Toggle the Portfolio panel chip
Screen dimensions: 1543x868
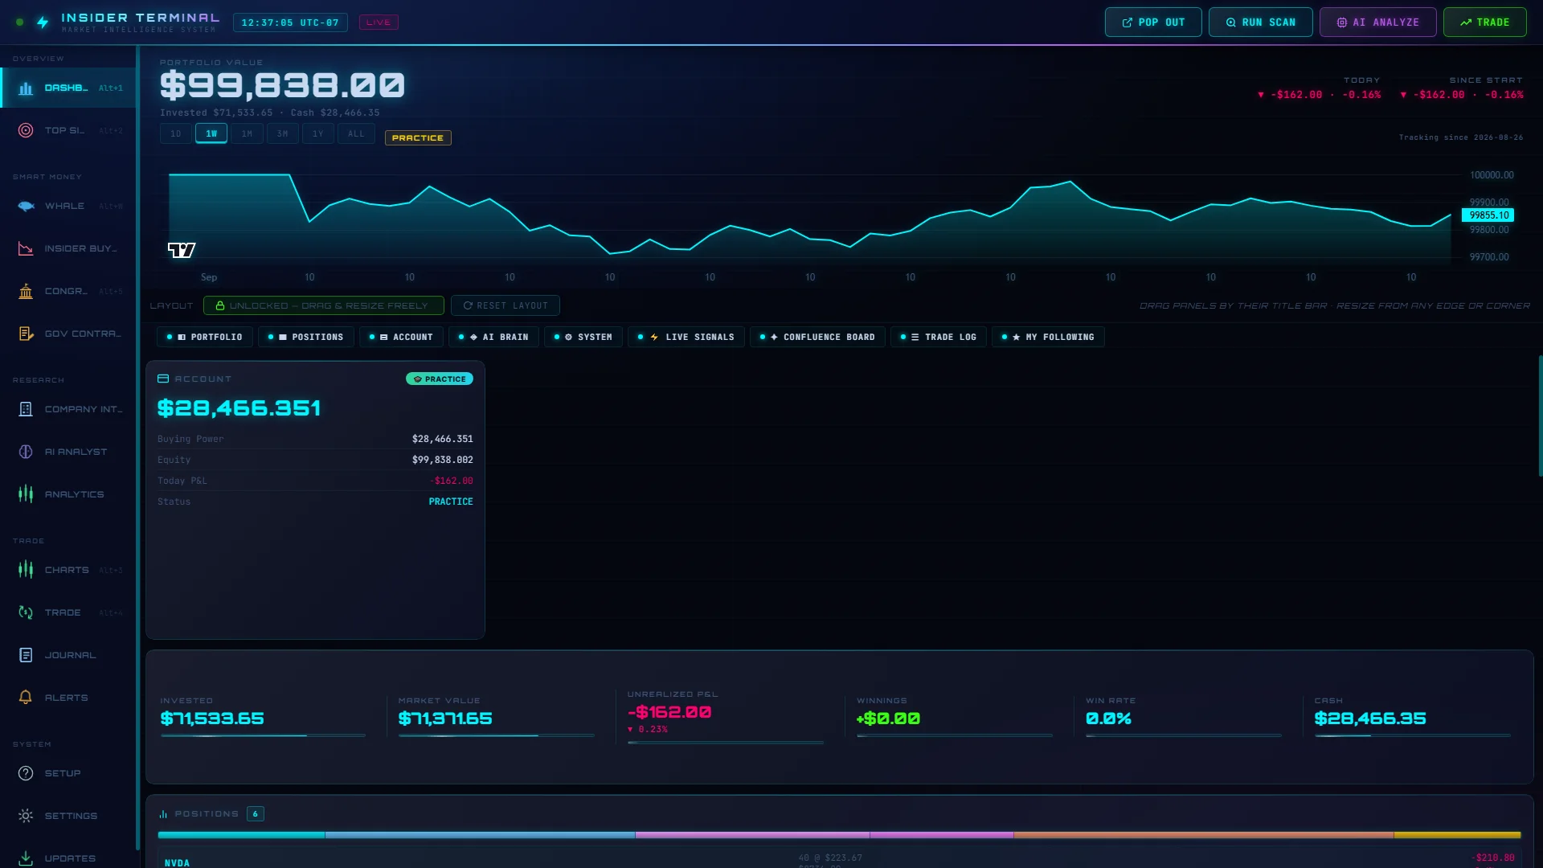click(205, 337)
